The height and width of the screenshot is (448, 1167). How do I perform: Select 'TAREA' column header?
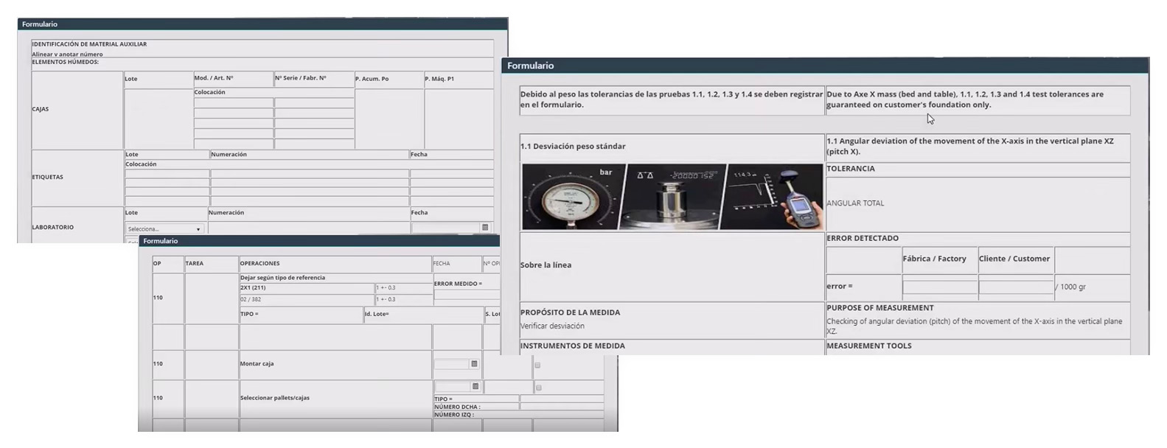click(195, 264)
